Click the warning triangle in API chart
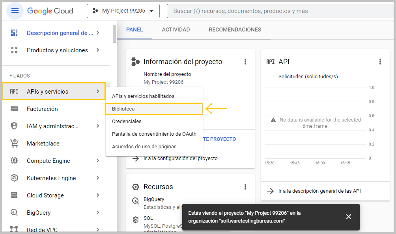396x234 pixels. (273, 120)
